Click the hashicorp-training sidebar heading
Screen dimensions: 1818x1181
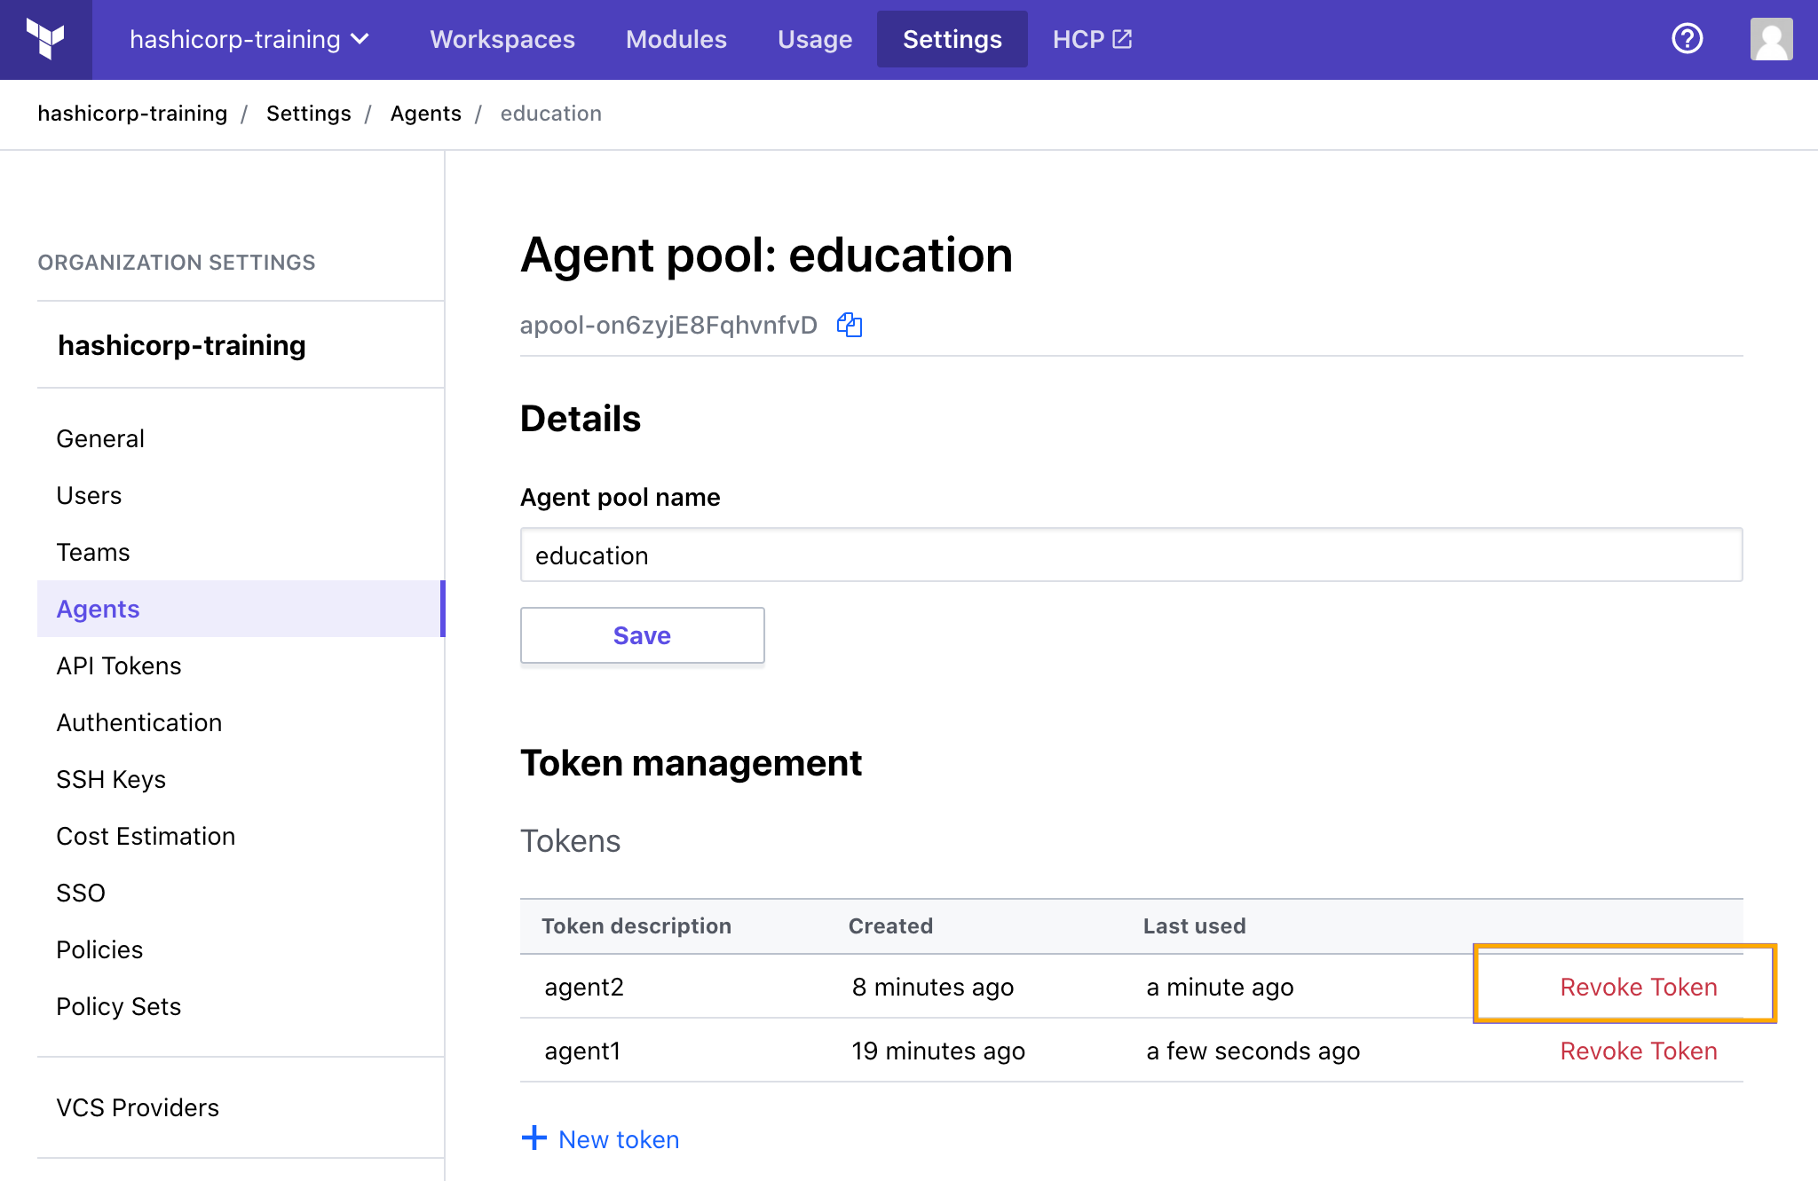tap(182, 344)
